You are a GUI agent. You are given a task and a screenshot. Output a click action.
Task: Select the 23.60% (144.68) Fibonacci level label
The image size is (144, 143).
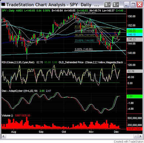coord(84,41)
